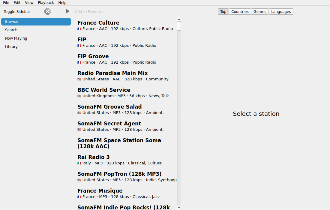This screenshot has height=210, width=330.
Task: Select BBC World Service station
Action: (127, 93)
